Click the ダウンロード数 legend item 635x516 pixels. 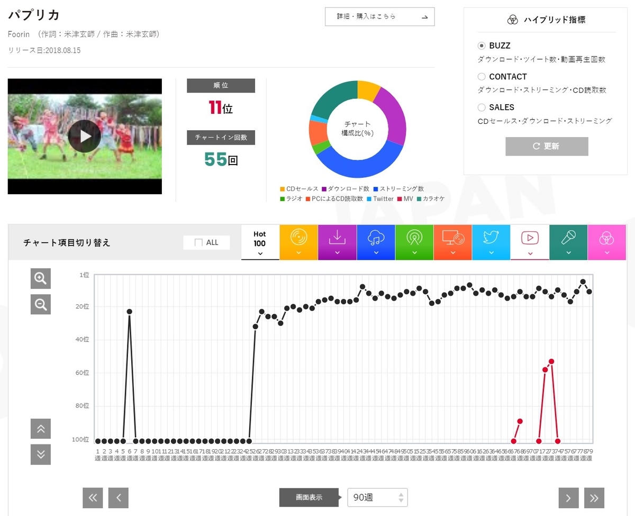click(346, 189)
